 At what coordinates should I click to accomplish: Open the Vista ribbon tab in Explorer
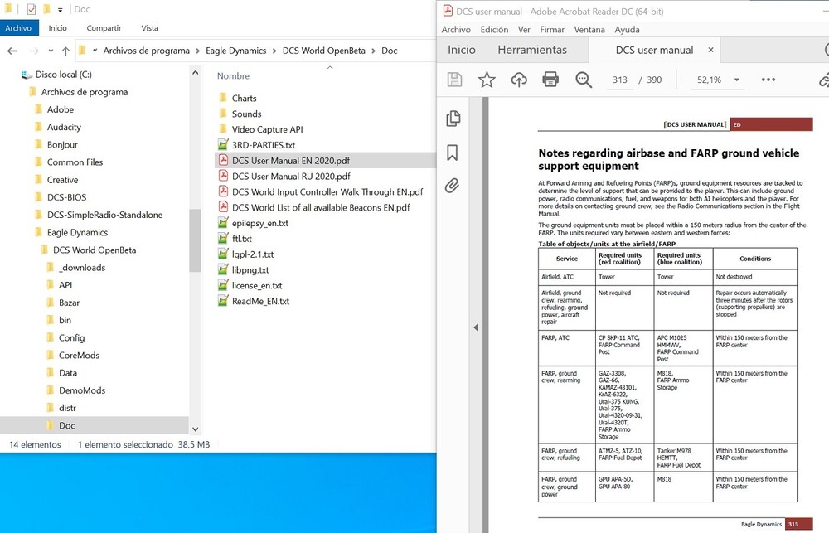click(x=149, y=28)
